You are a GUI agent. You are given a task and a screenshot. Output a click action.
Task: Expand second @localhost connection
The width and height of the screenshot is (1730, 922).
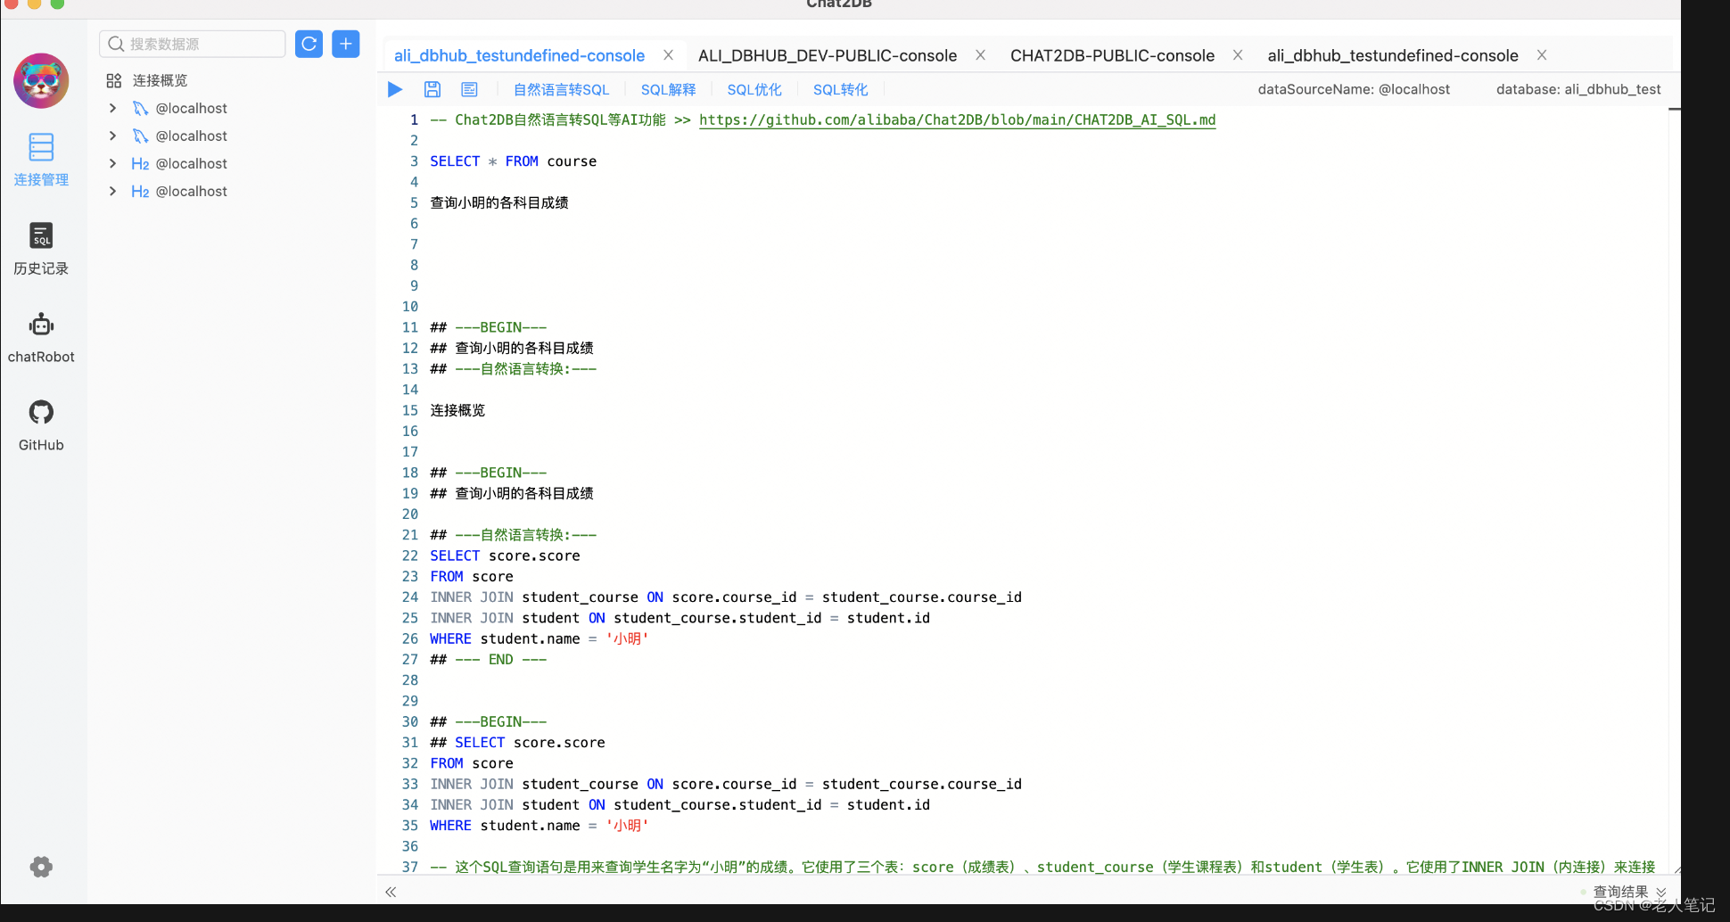tap(112, 136)
